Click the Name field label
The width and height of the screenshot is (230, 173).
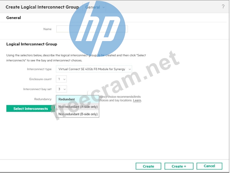point(47,29)
